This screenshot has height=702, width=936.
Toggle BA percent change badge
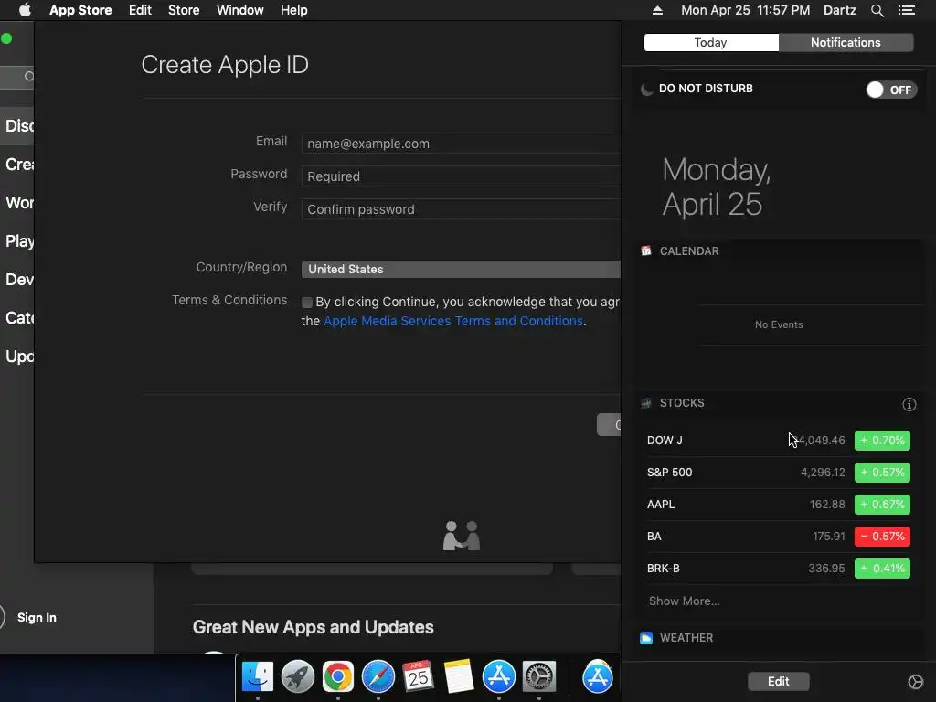tap(882, 536)
